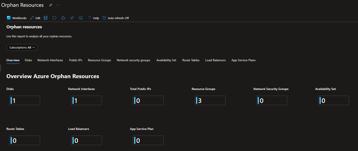Screen dimensions: 358x151
Task: Select the Public IPs tab
Action: (x=76, y=60)
